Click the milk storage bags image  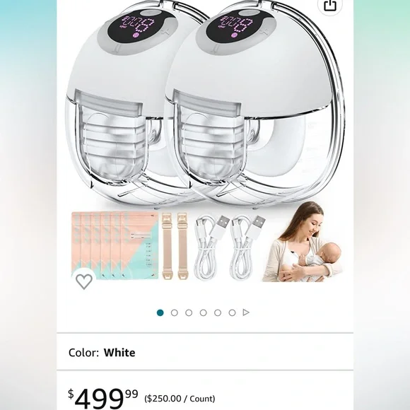115,246
